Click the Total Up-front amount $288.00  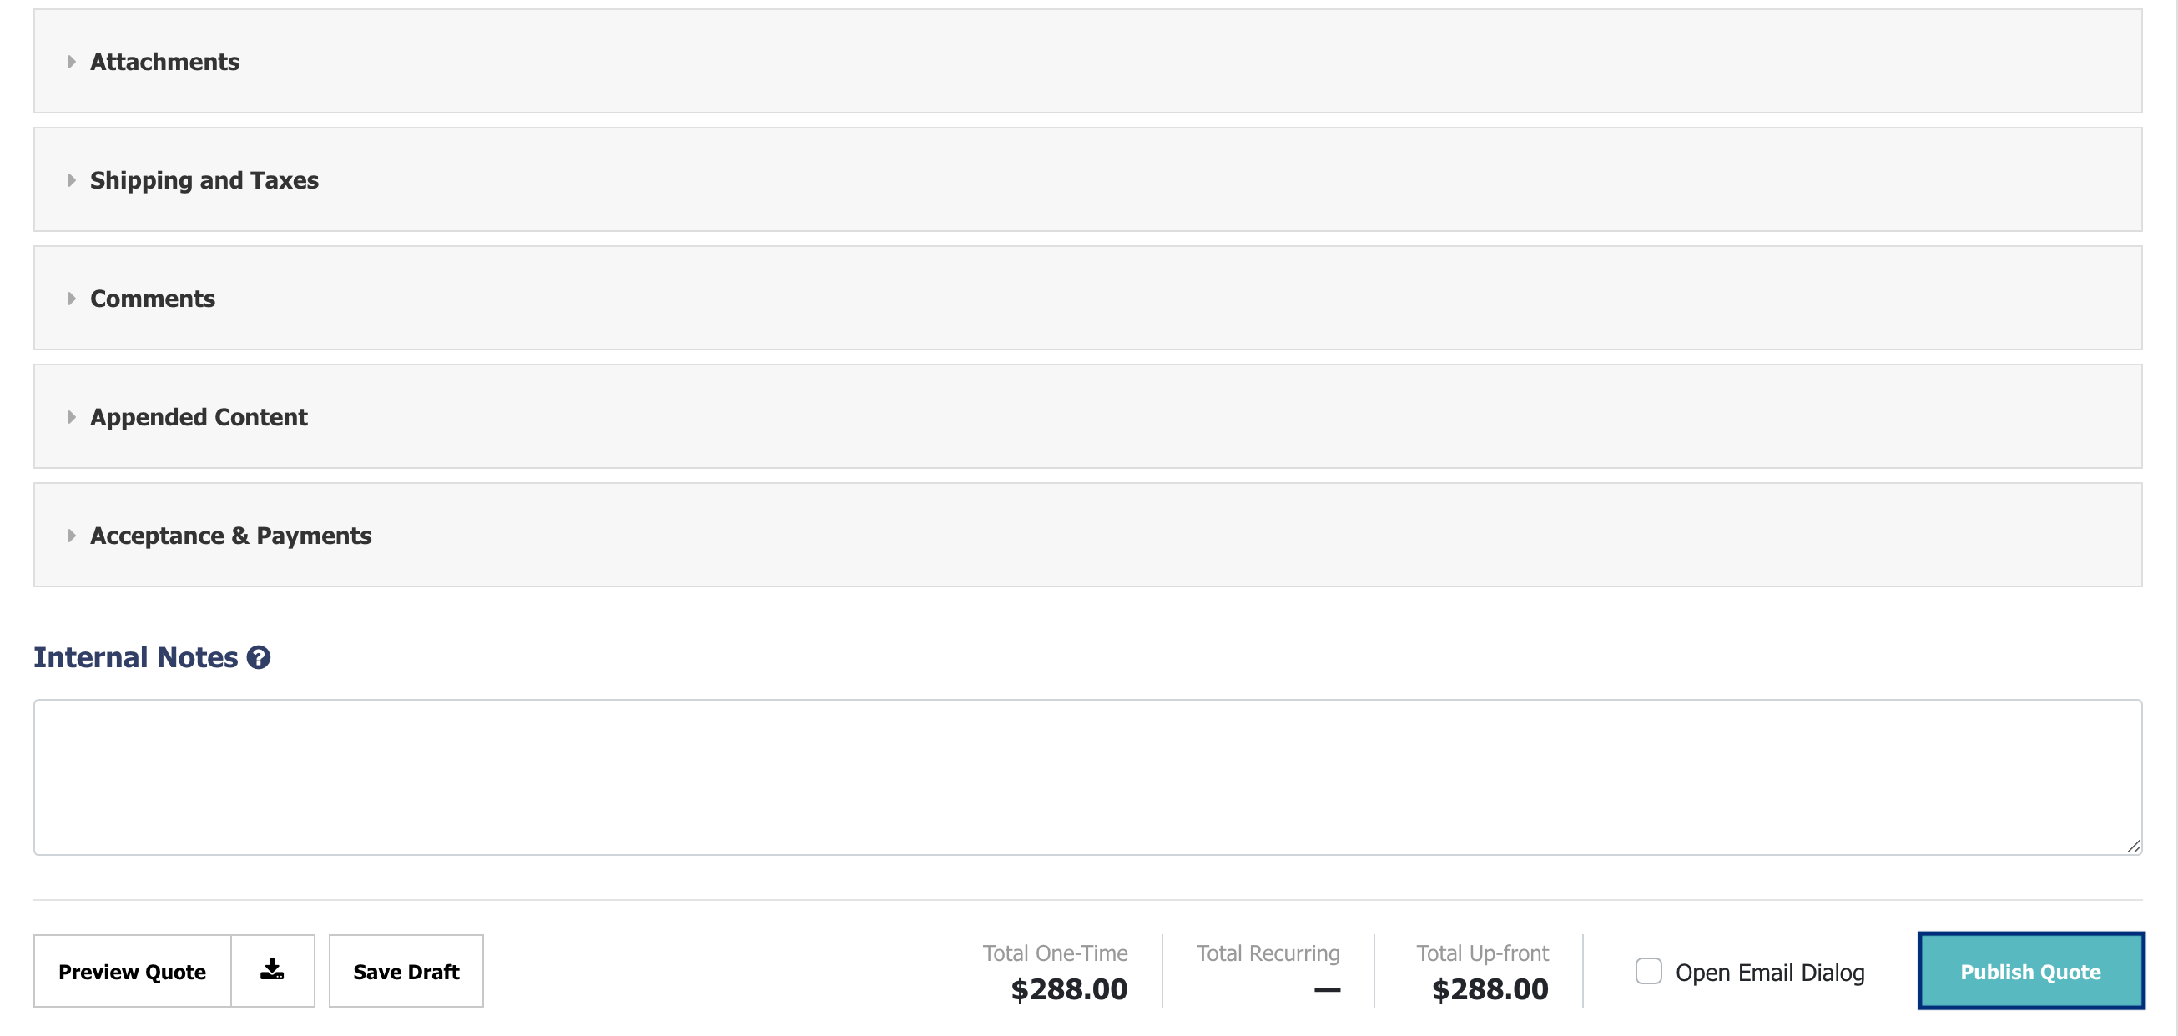(x=1490, y=988)
